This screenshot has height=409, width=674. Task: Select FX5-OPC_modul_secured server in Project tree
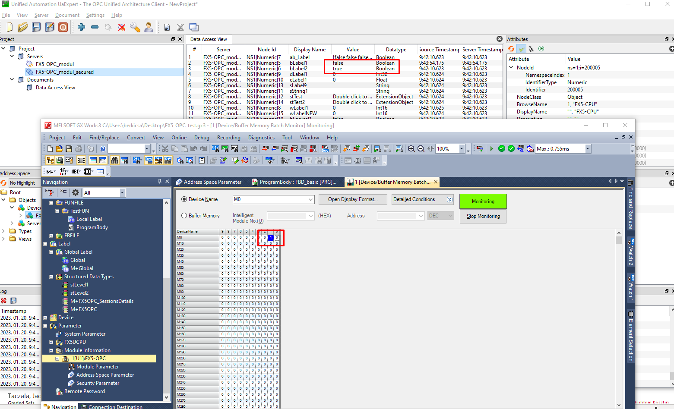click(65, 72)
